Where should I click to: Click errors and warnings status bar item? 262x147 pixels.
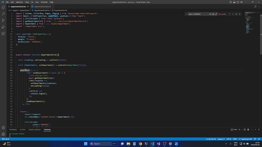coord(5,139)
